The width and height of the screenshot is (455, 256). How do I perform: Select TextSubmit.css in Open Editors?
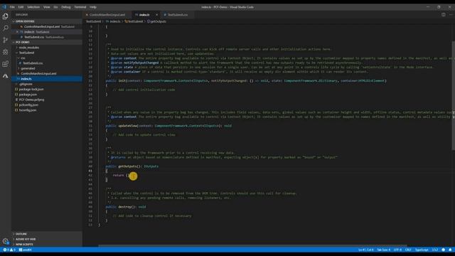click(34, 37)
